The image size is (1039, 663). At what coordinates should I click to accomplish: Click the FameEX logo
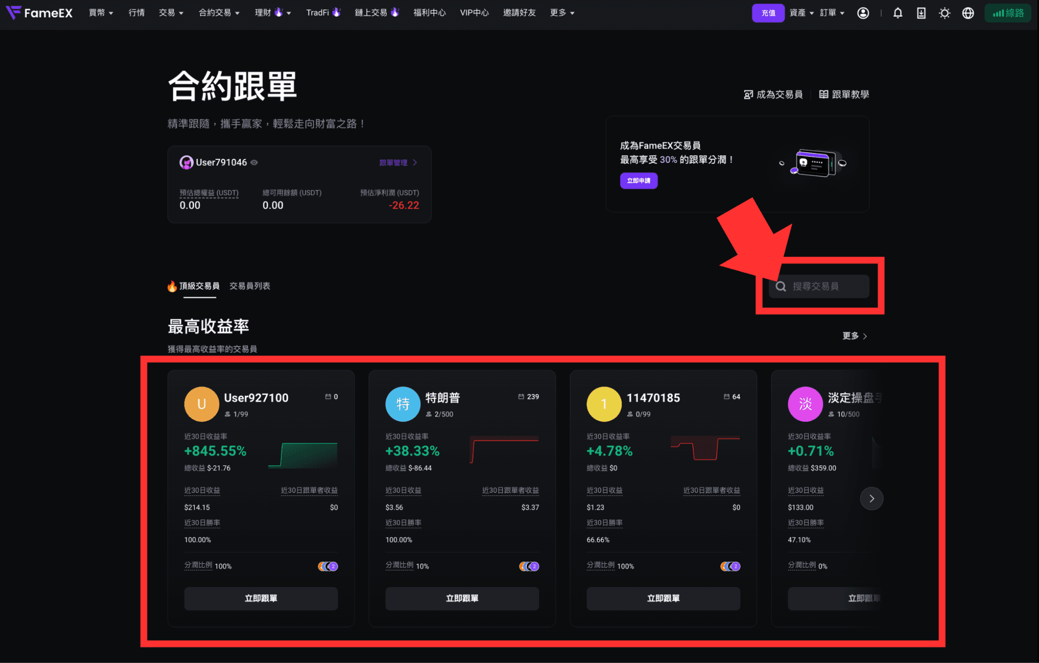point(39,13)
